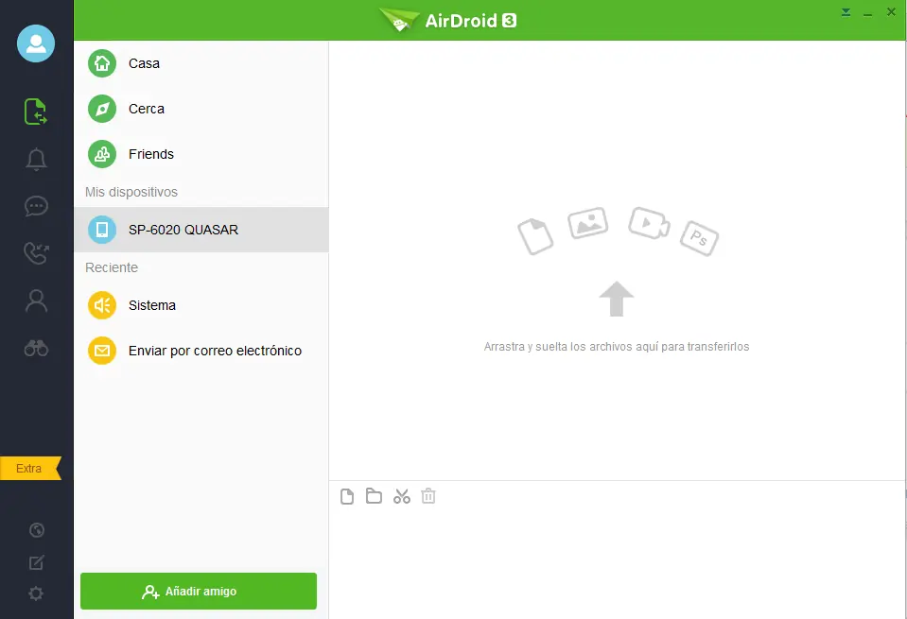This screenshot has height=619, width=907.
Task: Open the notifications bell icon
Action: 36,159
